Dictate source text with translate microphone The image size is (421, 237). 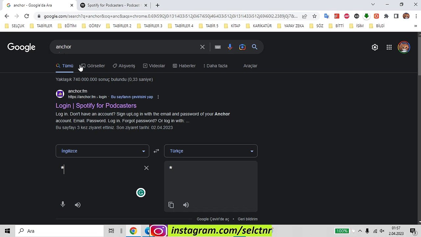click(63, 205)
